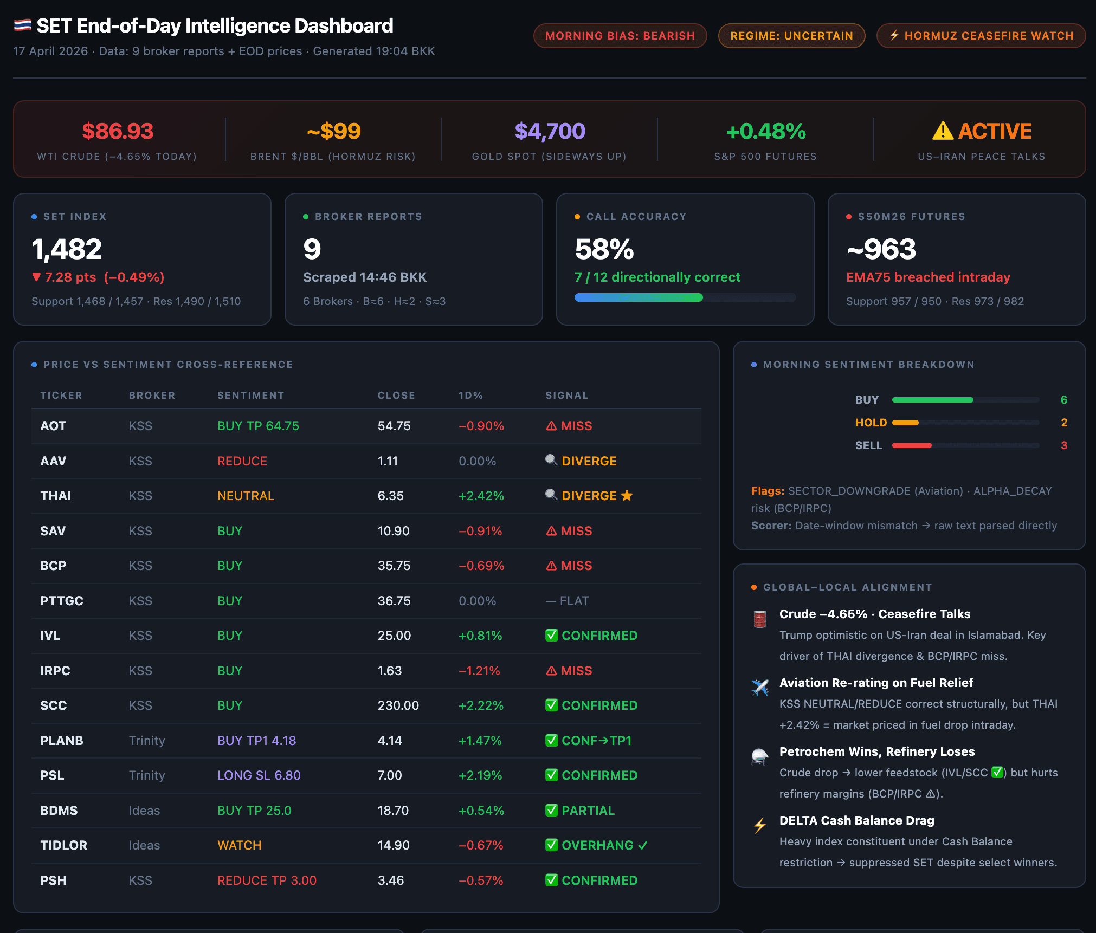Viewport: 1096px width, 933px height.
Task: Click the 58% call accuracy figure
Action: 604,249
